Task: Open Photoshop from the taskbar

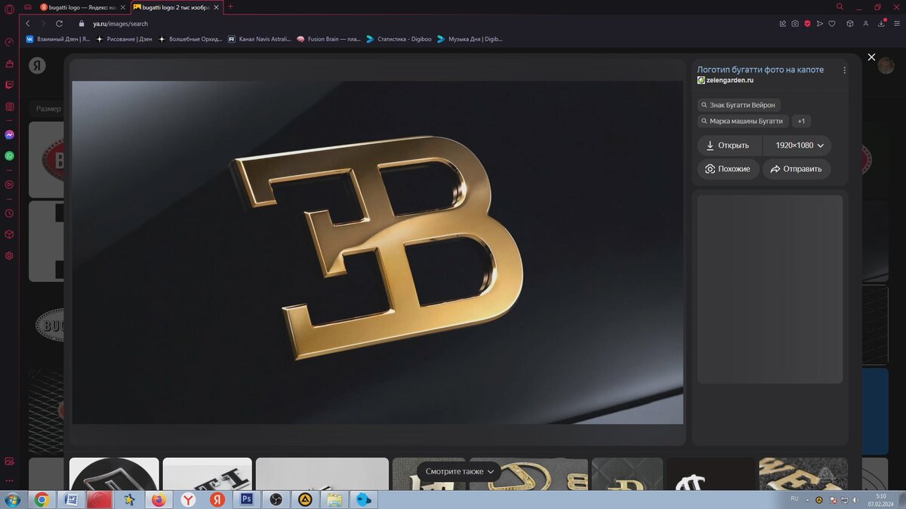Action: tap(246, 499)
